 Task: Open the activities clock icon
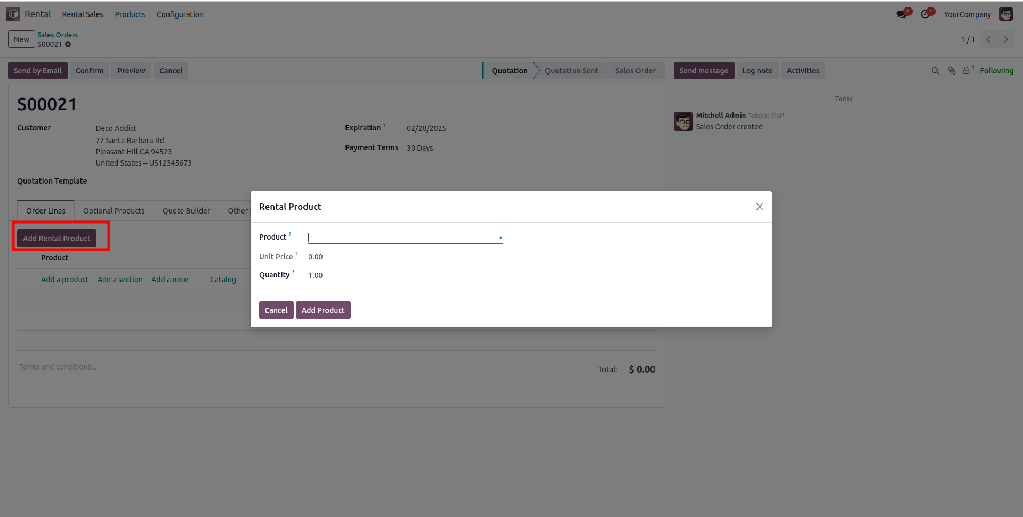coord(926,14)
